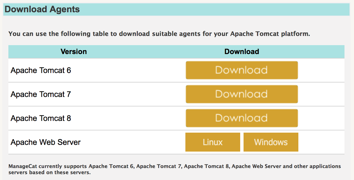
Task: Download the Apache Tomcat 6 agent
Action: (242, 70)
